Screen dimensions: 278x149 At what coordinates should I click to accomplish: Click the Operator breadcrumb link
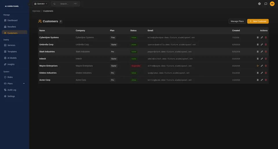tap(36, 11)
